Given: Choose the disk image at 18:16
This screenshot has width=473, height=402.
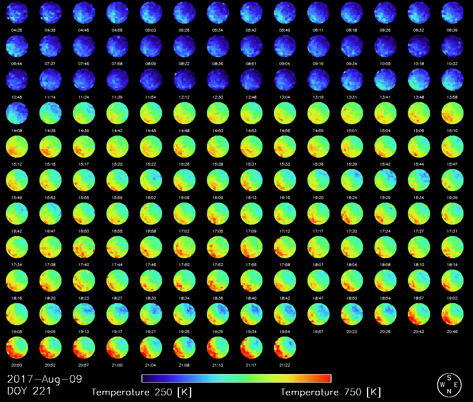Looking at the screenshot, I should 17,281.
